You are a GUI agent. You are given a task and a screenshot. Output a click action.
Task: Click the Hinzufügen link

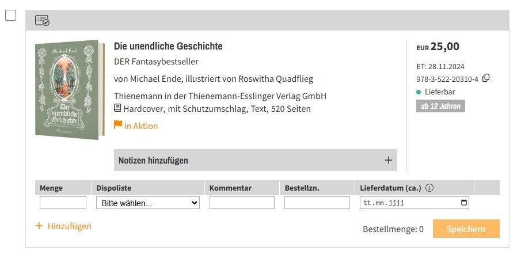(x=69, y=226)
